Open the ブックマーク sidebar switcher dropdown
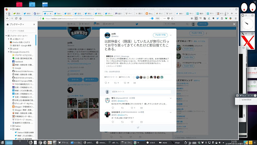The height and width of the screenshot is (145, 257). pos(17,24)
